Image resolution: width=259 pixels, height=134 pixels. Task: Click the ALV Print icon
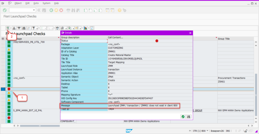coord(57,28)
